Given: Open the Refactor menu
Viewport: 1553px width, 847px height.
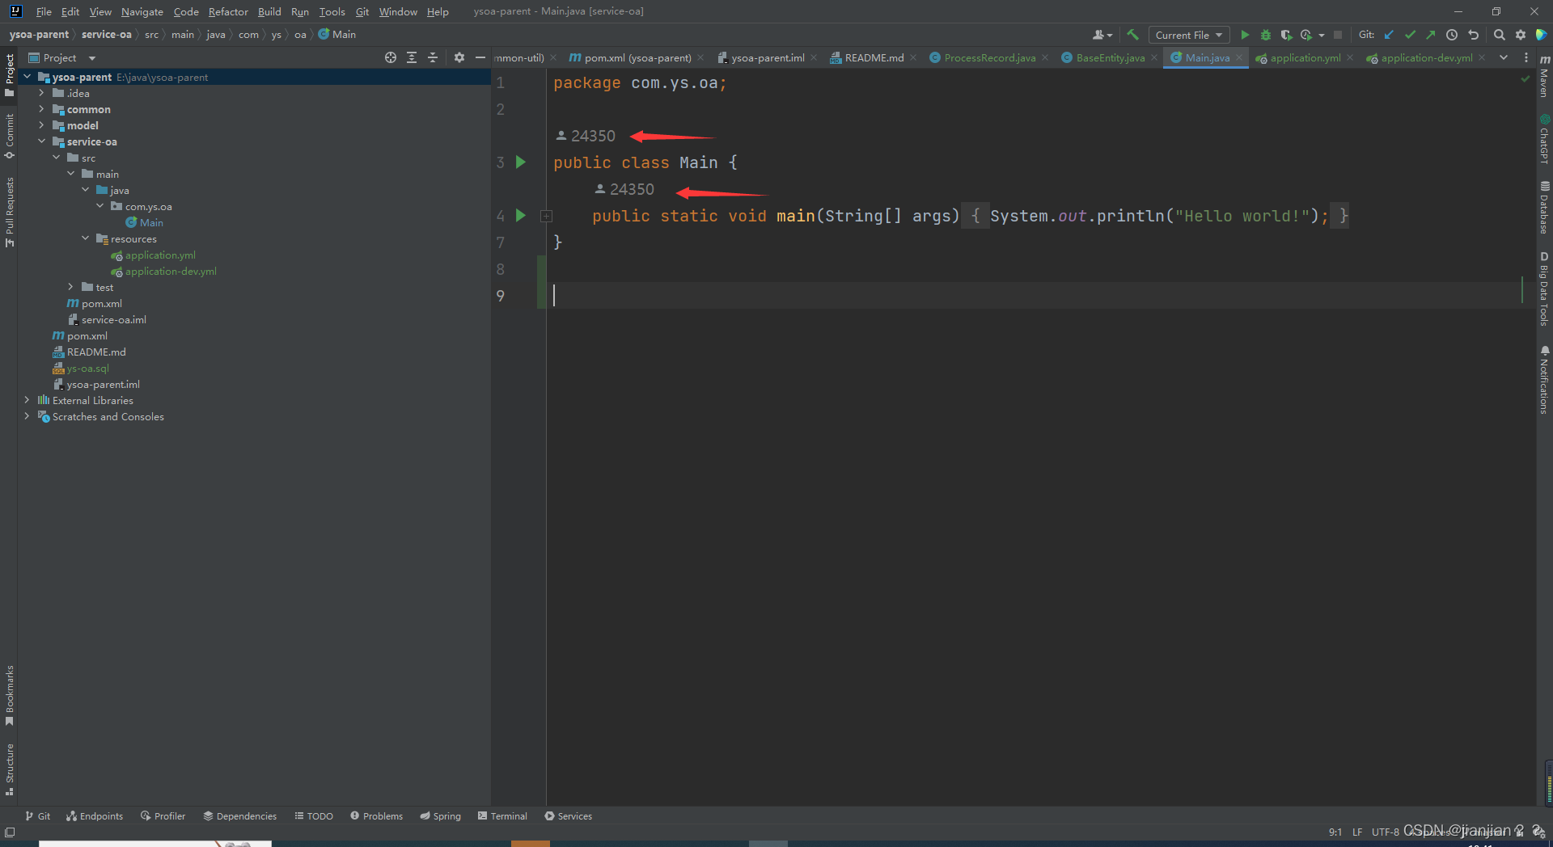Looking at the screenshot, I should [228, 11].
